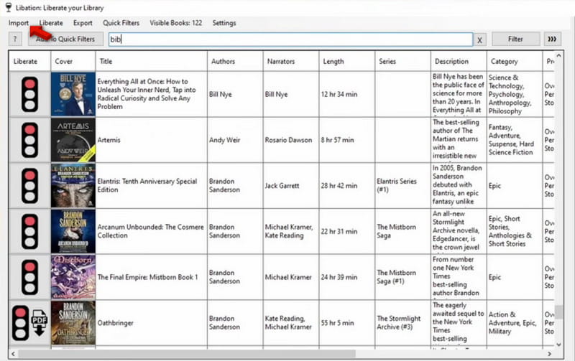
Task: Click the triple-arrow expand button
Action: 552,39
